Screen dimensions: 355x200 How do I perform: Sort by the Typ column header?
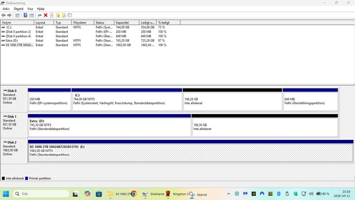[63, 23]
